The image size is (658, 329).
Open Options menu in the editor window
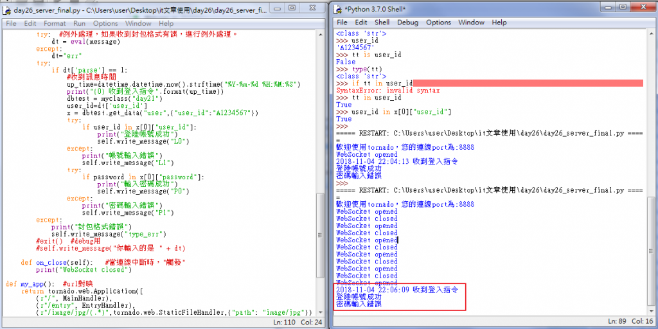[105, 24]
